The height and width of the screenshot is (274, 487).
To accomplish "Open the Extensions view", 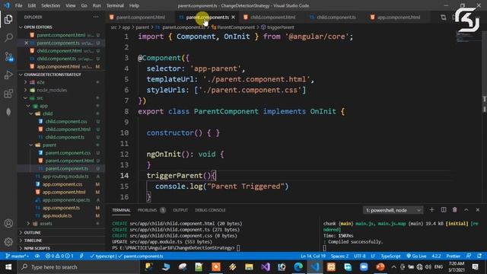I will (8, 94).
